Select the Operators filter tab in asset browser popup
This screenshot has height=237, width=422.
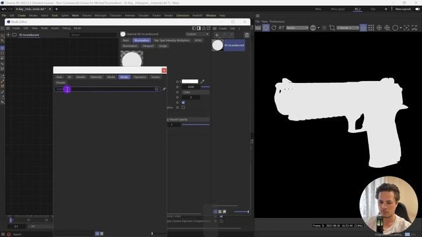pyautogui.click(x=140, y=77)
